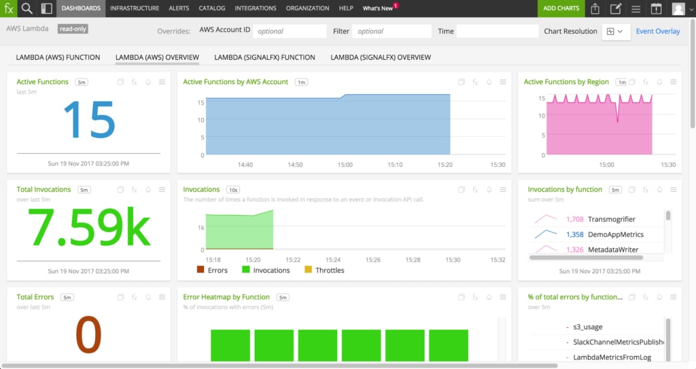The height and width of the screenshot is (369, 696).
Task: Open the notifications alert icon in top bar
Action: click(657, 8)
